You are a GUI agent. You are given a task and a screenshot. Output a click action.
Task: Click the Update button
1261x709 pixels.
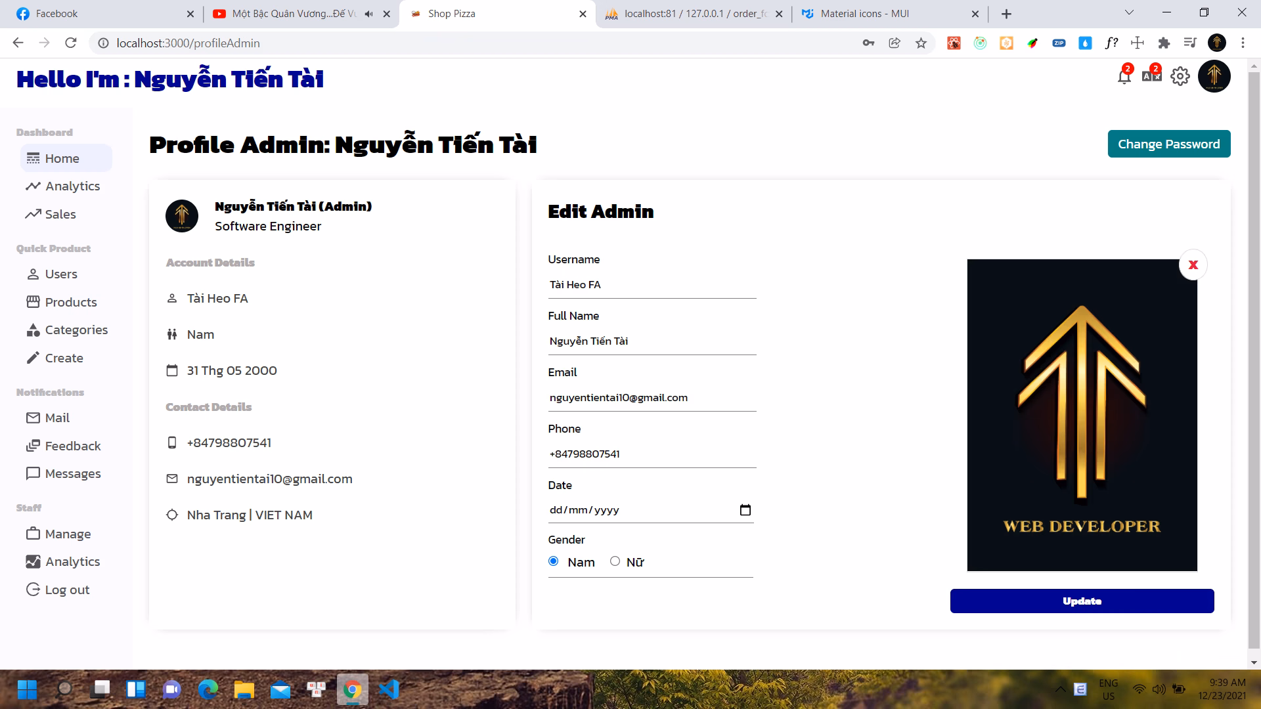(1082, 601)
